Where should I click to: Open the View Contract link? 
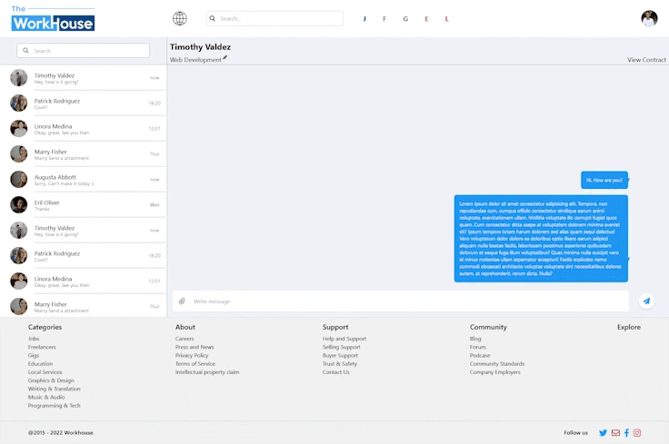pyautogui.click(x=646, y=60)
